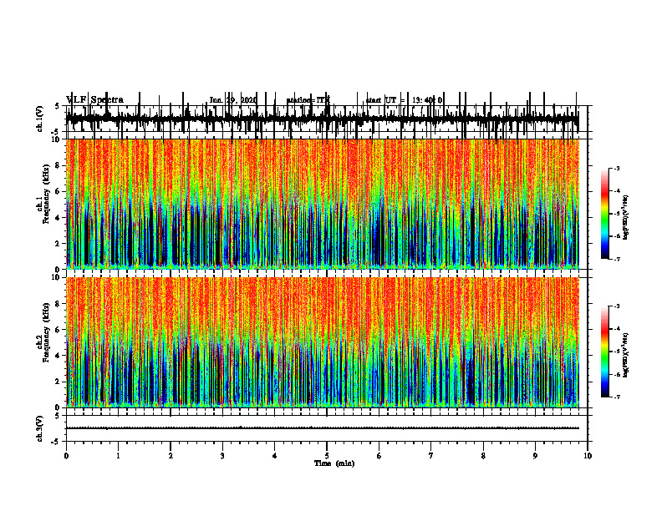Select the ch.1 spectrogram color bar
This screenshot has height=511, width=662.
tap(605, 214)
